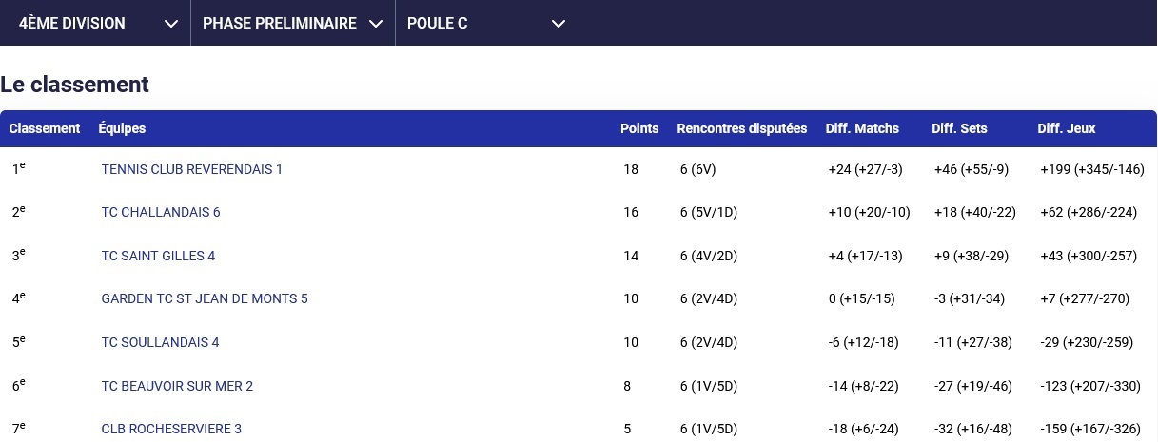Viewport: 1158px width, 442px height.
Task: Click the Diff. Jeux column header
Action: tap(1067, 128)
